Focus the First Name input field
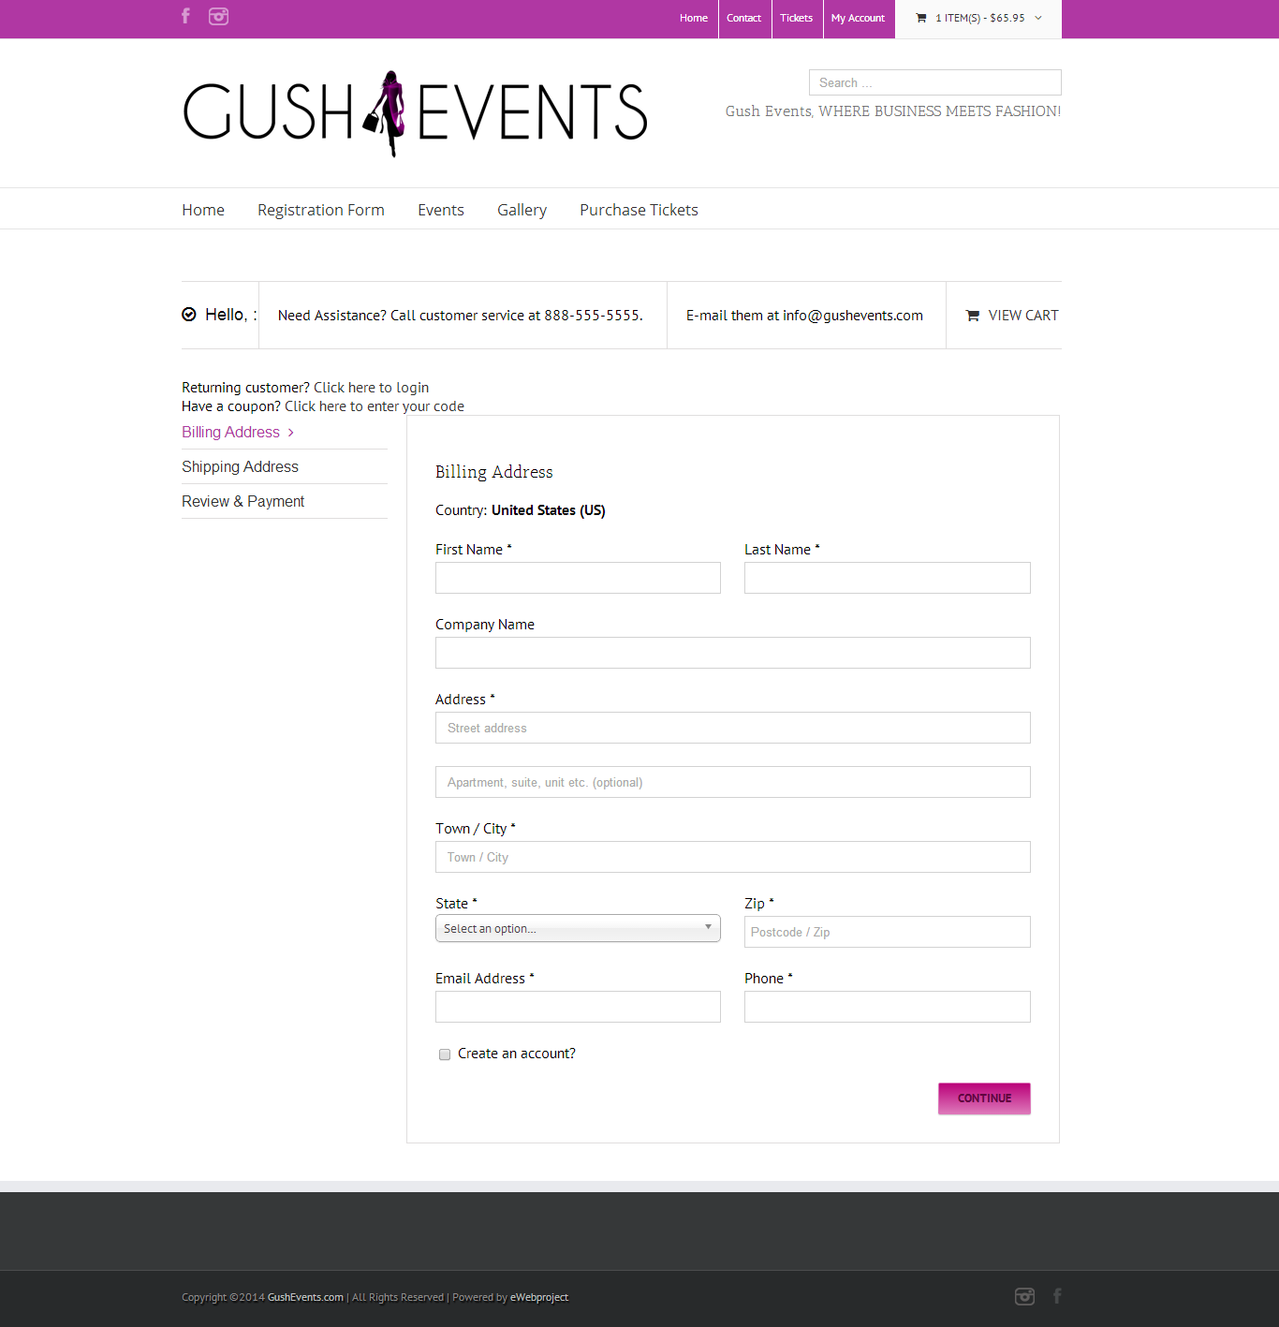The height and width of the screenshot is (1327, 1279). [x=578, y=578]
